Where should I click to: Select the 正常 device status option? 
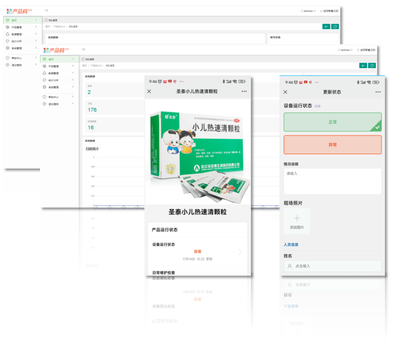[x=332, y=122]
